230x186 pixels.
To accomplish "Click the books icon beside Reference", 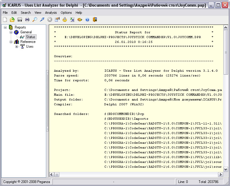I will (16, 42).
